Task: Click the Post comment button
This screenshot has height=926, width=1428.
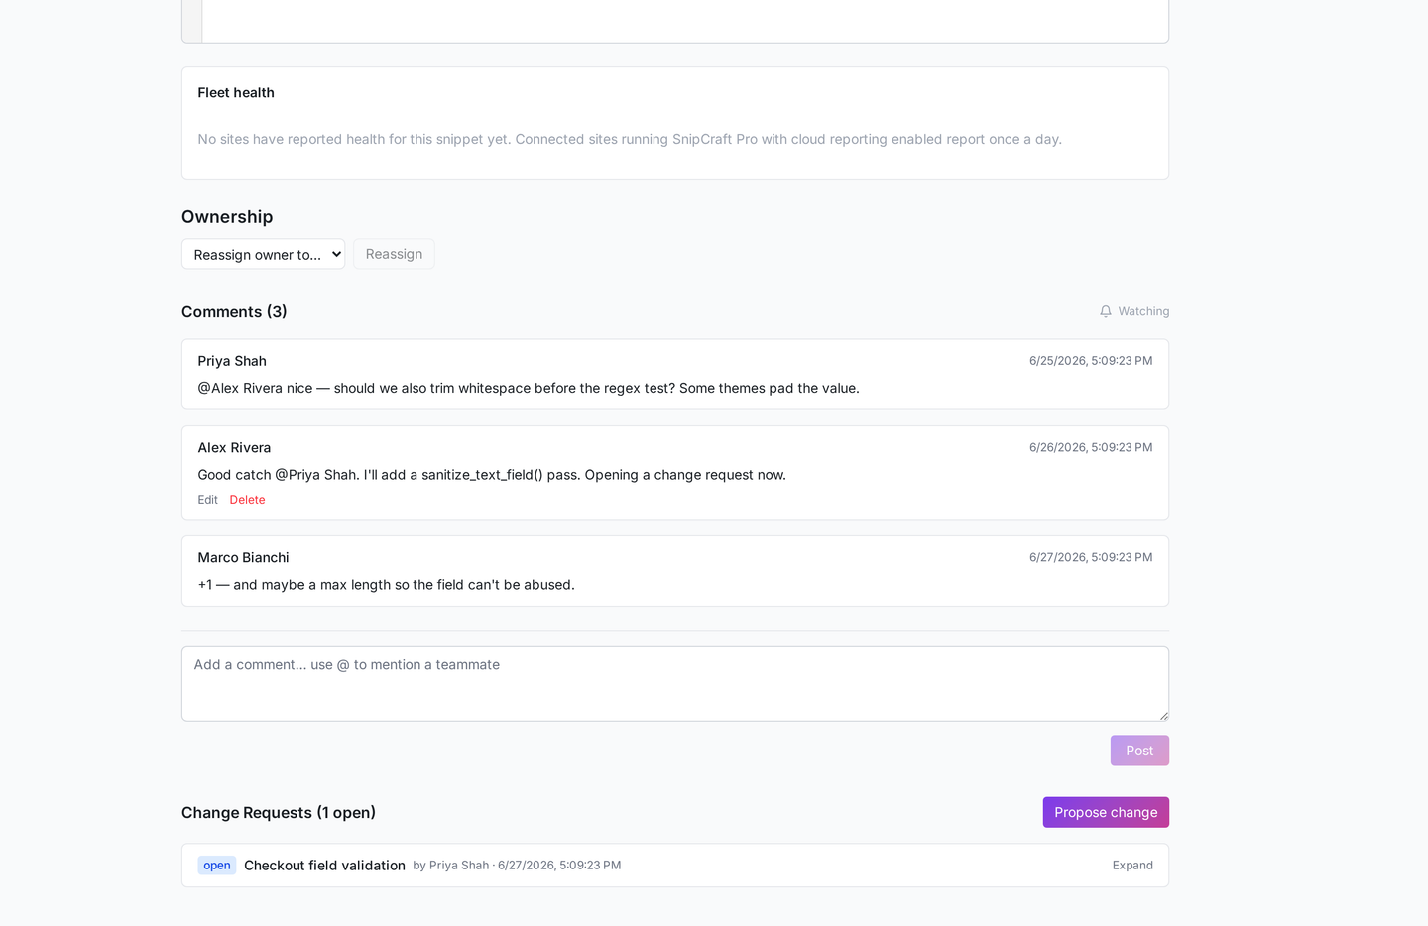Action: coord(1139,751)
